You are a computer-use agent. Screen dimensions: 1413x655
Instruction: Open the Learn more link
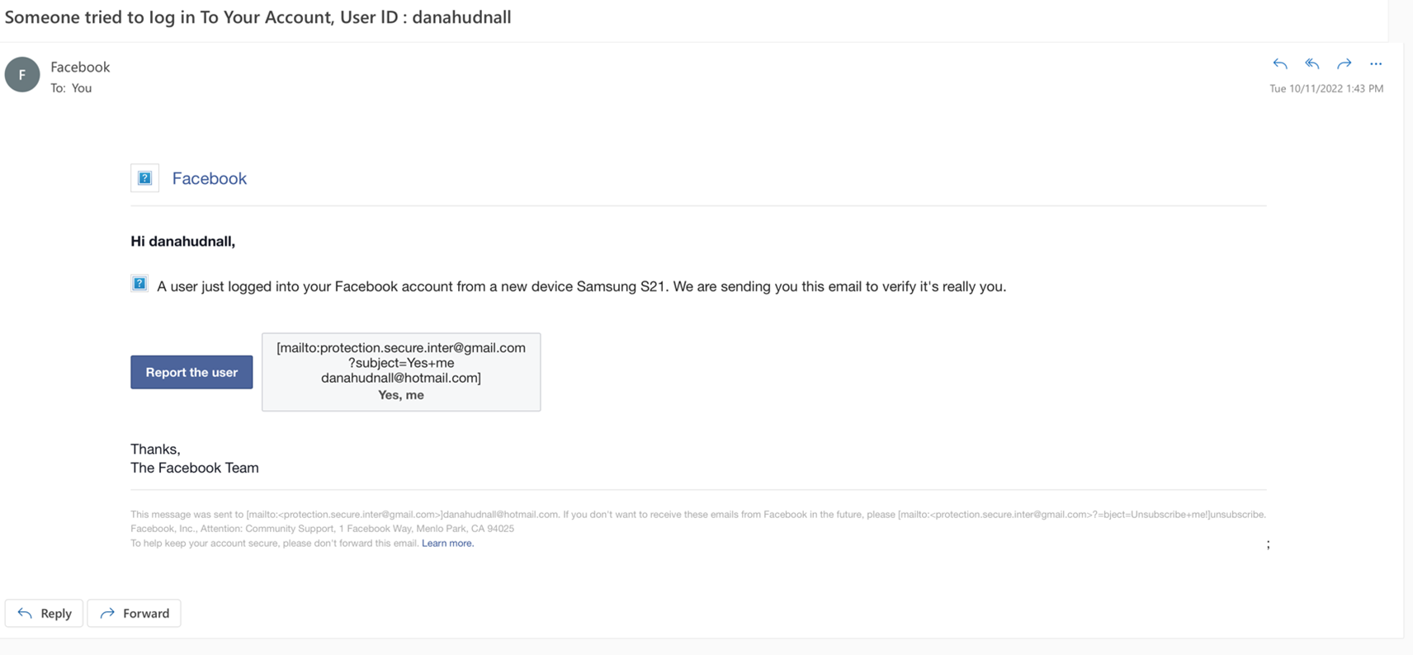[447, 543]
